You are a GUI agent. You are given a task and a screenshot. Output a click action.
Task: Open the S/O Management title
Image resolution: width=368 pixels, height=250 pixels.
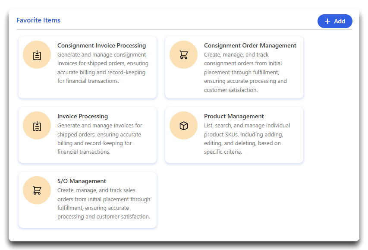coord(82,181)
